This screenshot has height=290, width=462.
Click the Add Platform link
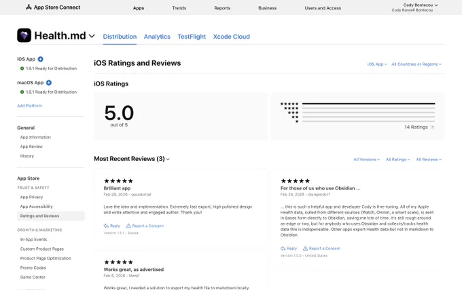[x=29, y=106]
